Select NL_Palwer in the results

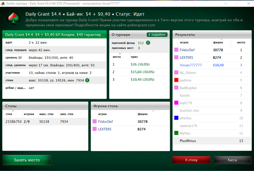[x=212, y=72]
